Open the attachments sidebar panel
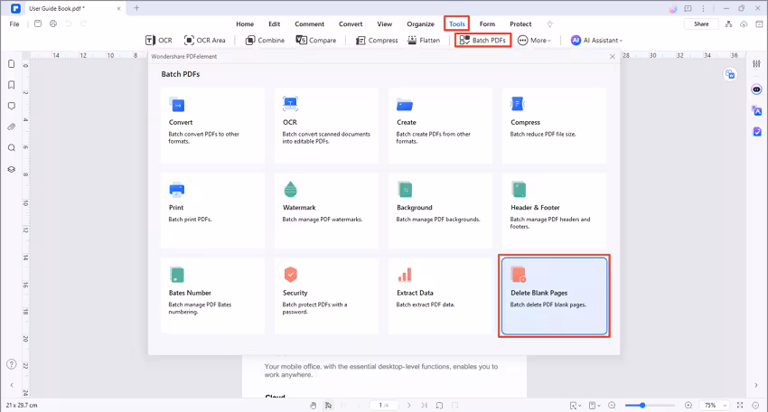Image resolution: width=768 pixels, height=412 pixels. point(11,126)
